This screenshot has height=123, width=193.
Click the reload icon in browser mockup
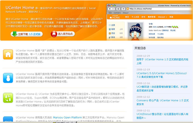tap(118, 9)
